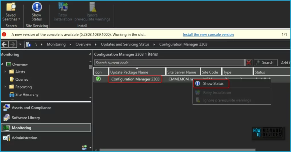Sort by the Type column header
This screenshot has width=291, height=152.
237,72
